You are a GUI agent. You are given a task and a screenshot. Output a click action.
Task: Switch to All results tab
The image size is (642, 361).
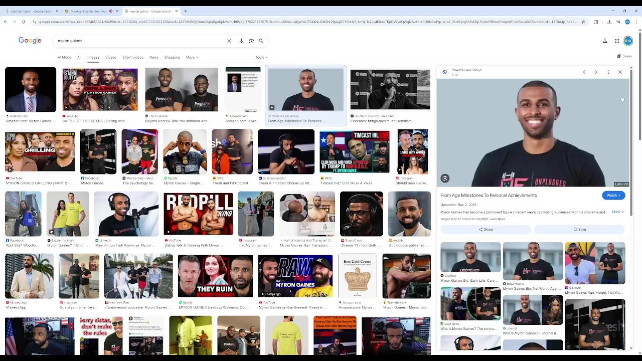(x=79, y=57)
